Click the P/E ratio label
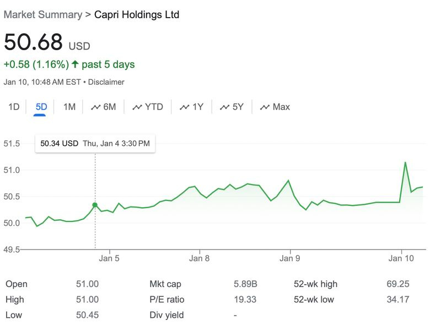Image resolution: width=441 pixels, height=331 pixels. 167,299
